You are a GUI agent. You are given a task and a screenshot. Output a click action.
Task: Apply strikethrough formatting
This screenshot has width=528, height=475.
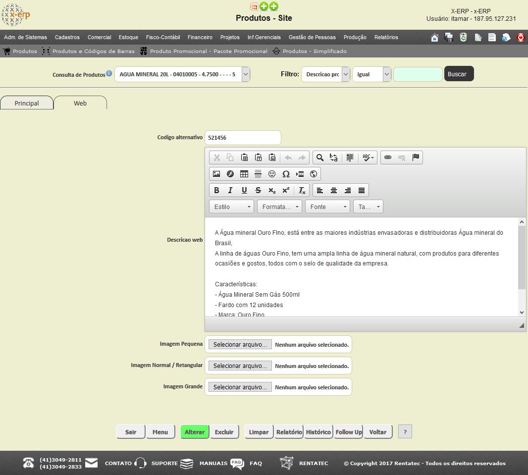click(258, 191)
